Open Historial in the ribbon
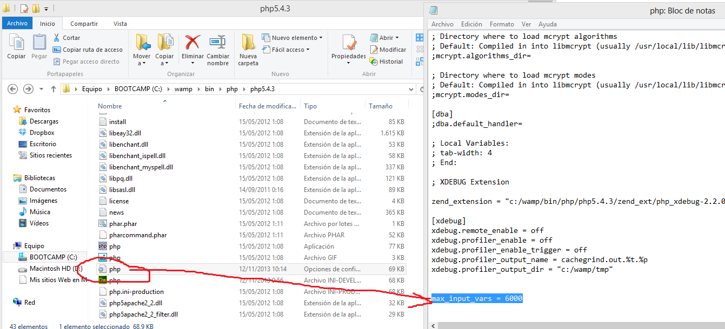 click(x=387, y=61)
